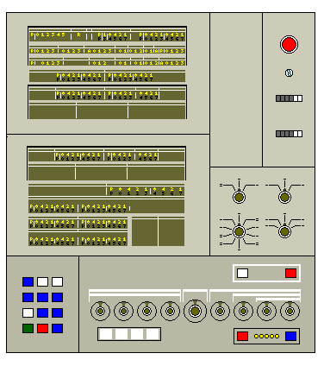Click the blue button right of yellow dots
Image resolution: width=324 pixels, height=366 pixels.
tap(290, 336)
